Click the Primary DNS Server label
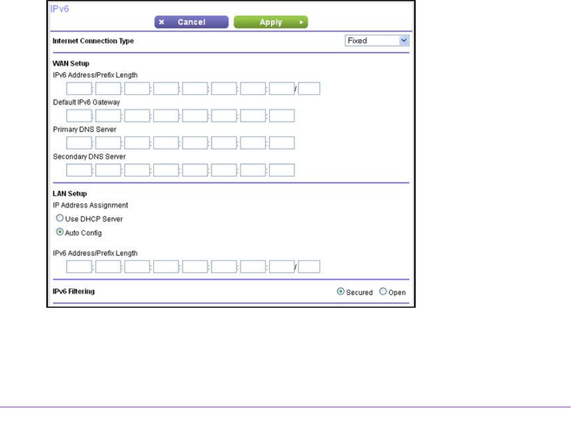This screenshot has height=448, width=572. (x=84, y=129)
